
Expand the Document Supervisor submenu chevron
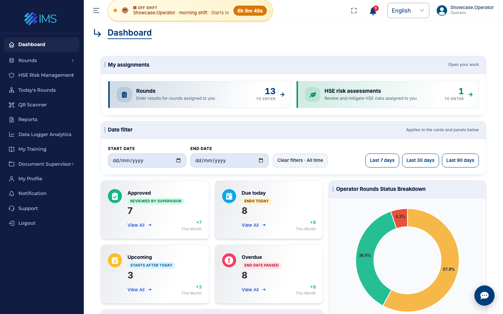[73, 164]
